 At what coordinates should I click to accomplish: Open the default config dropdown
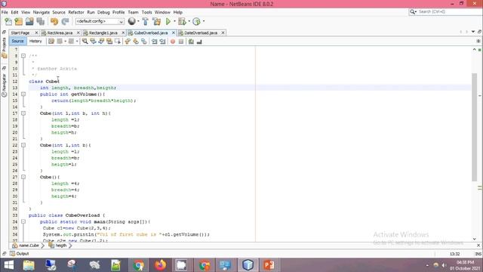tap(100, 21)
